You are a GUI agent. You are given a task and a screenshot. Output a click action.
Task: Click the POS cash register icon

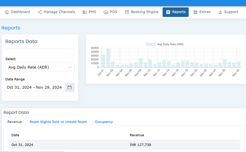[x=106, y=12]
